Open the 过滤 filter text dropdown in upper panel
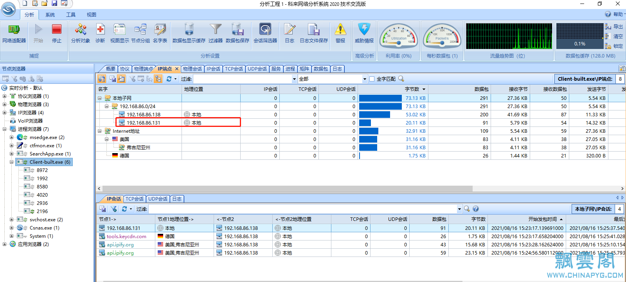626x282 pixels. pos(295,79)
